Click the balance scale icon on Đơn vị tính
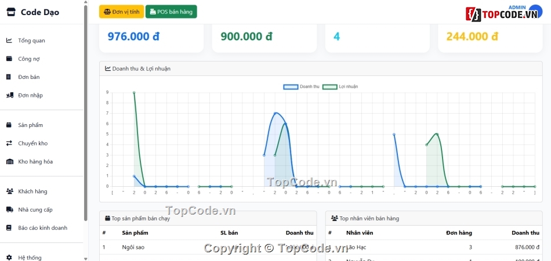 [107, 12]
